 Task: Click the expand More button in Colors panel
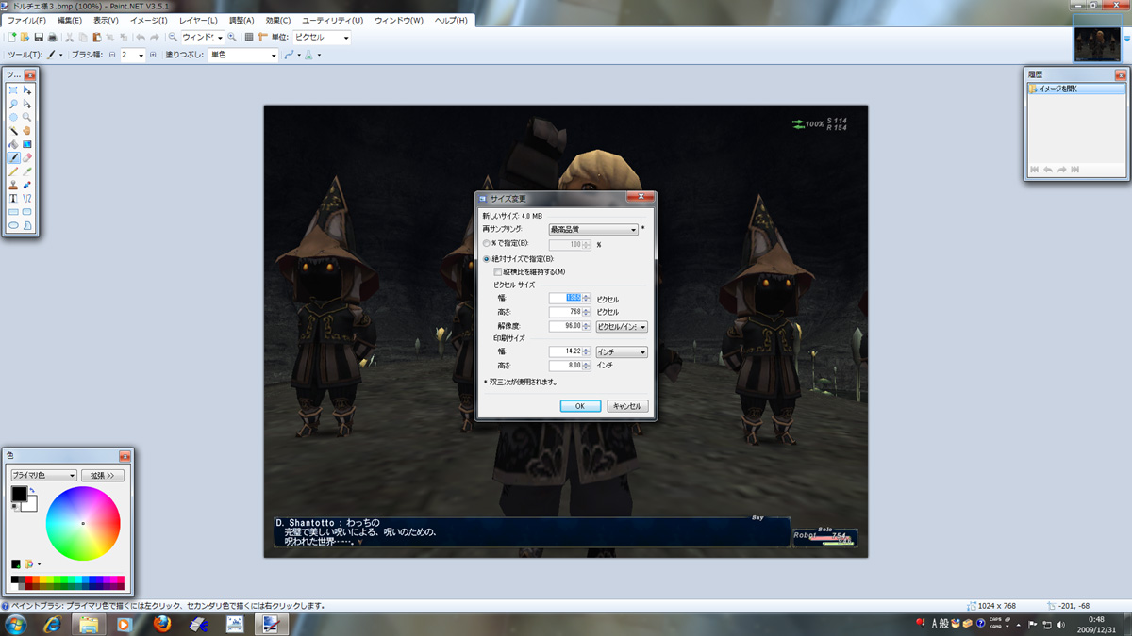[103, 476]
